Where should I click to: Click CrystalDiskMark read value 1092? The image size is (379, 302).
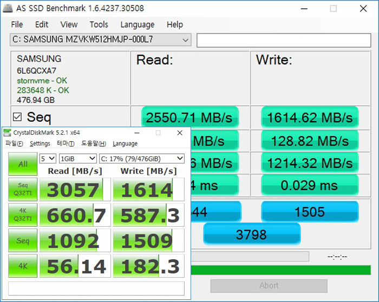tap(75, 241)
